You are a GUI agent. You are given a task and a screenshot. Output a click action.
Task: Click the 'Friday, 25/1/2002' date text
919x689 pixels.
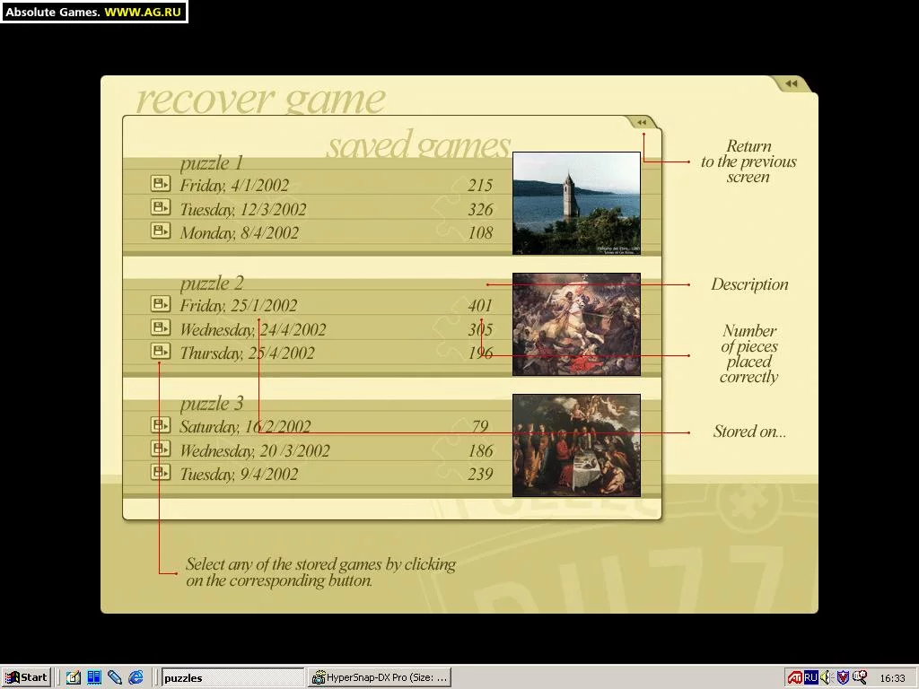click(239, 306)
